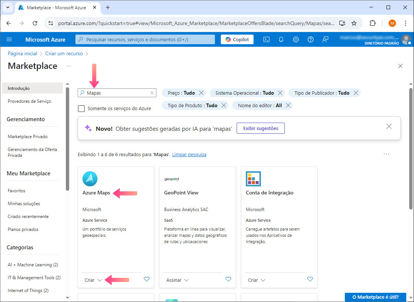Click the account avatar in the header
This screenshot has height=302, width=414.
click(x=406, y=40)
